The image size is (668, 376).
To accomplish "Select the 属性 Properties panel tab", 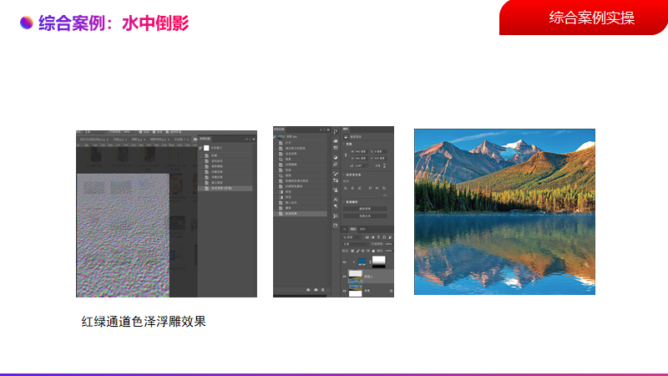I will 346,129.
